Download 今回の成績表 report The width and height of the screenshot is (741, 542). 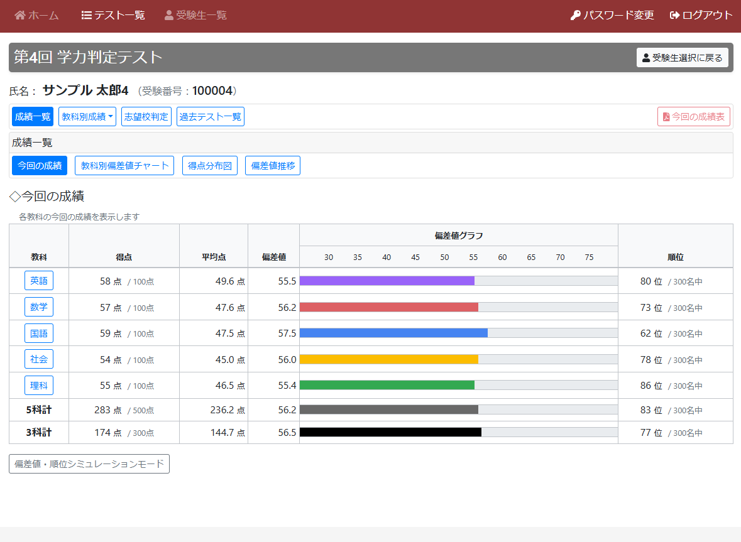(x=693, y=117)
